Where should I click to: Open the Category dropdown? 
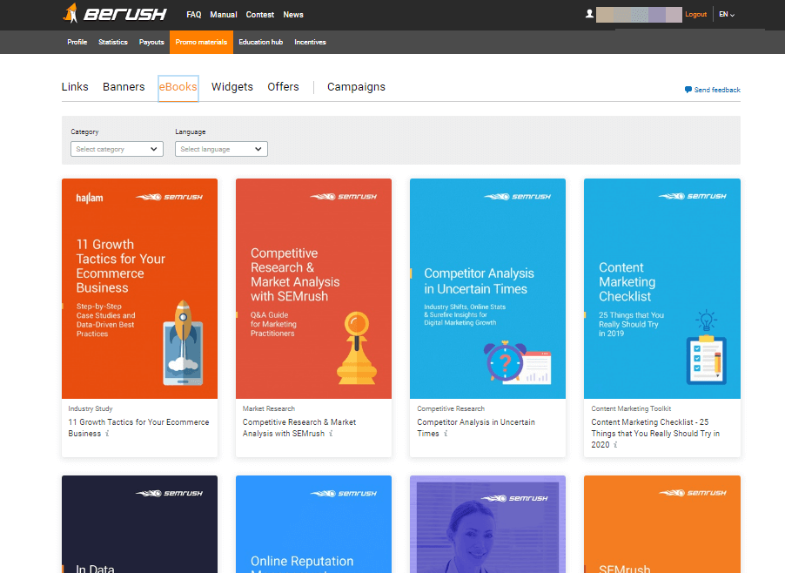click(x=117, y=149)
